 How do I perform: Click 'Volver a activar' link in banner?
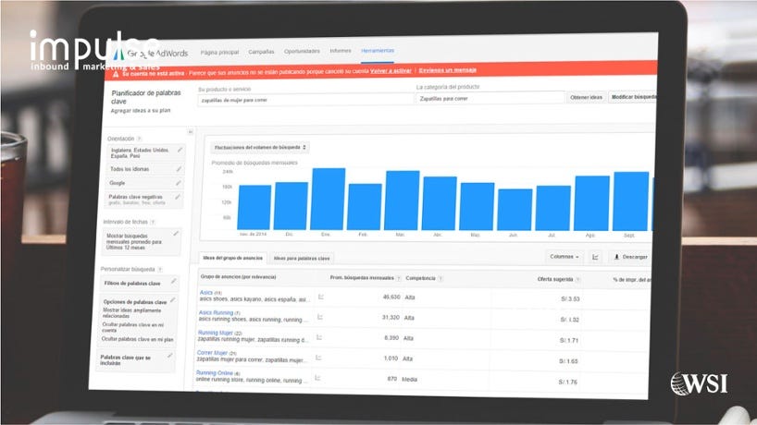pos(391,71)
